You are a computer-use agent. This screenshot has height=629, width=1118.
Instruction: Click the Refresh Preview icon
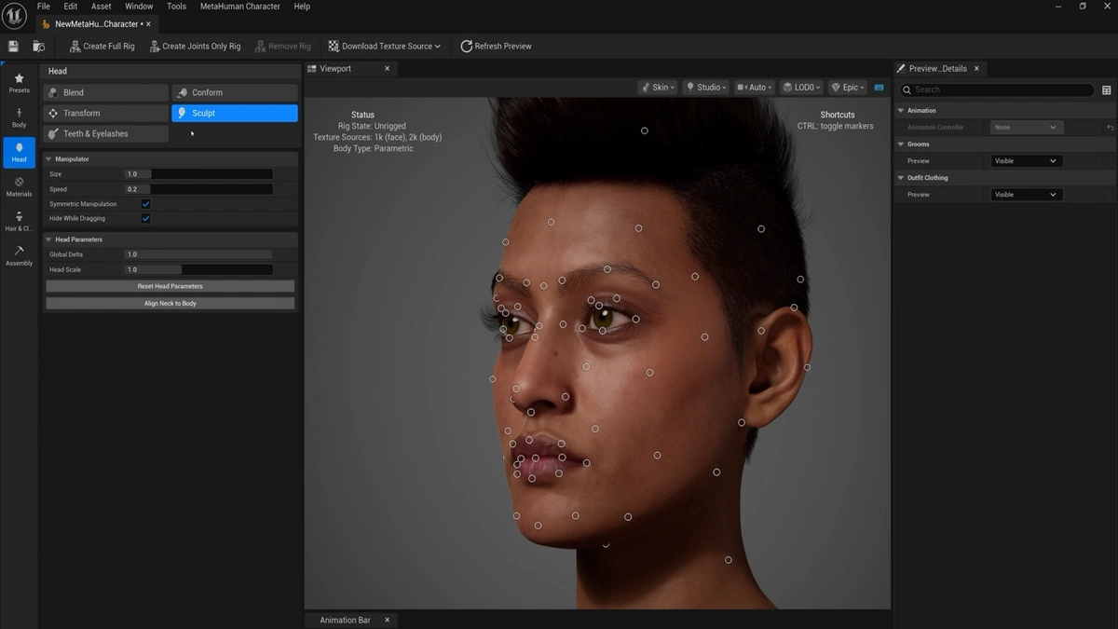tap(465, 45)
